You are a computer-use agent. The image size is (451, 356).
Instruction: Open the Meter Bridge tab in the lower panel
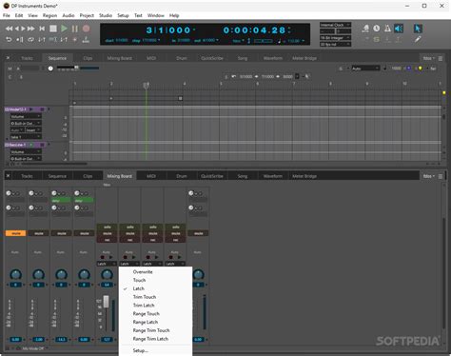(304, 176)
